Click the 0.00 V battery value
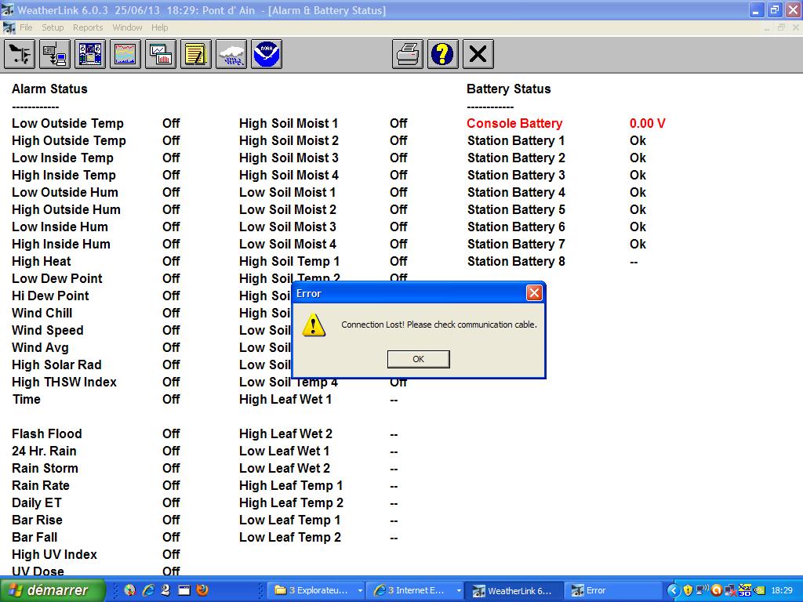This screenshot has width=803, height=602. [x=647, y=123]
